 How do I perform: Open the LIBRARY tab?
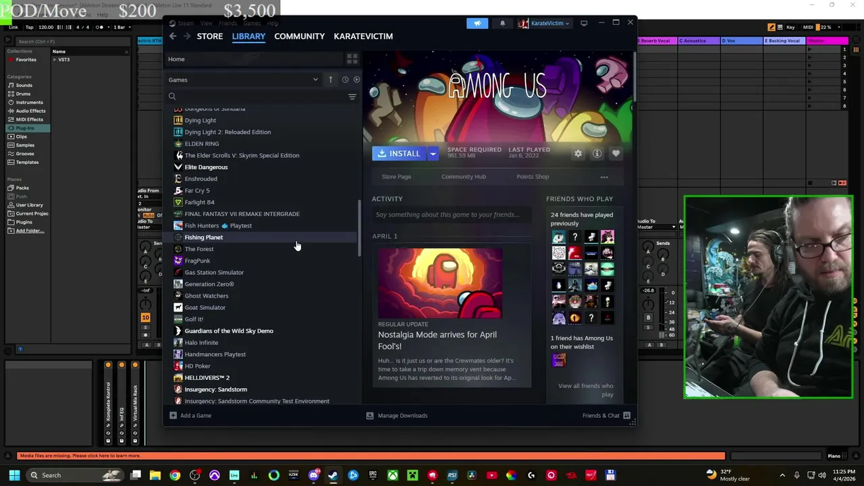pos(248,36)
